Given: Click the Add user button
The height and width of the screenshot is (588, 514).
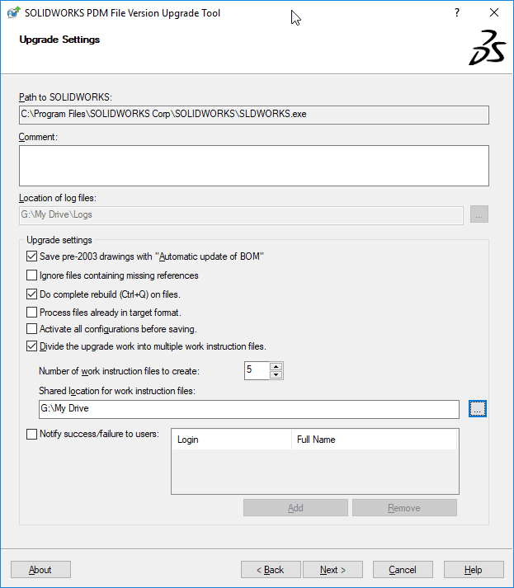Looking at the screenshot, I should [x=295, y=508].
